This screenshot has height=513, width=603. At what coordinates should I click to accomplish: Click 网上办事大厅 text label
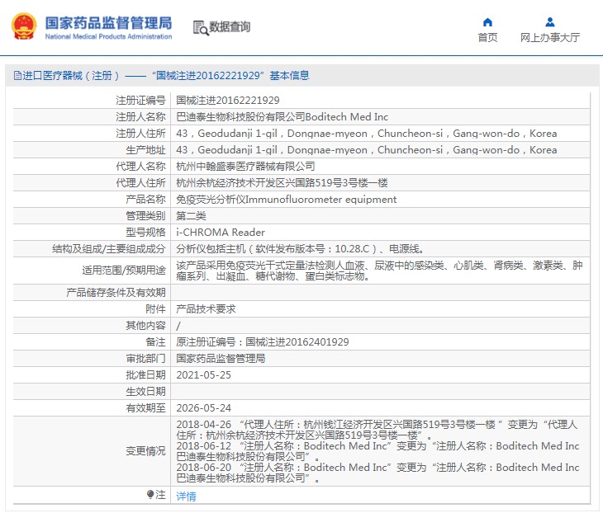pos(550,38)
